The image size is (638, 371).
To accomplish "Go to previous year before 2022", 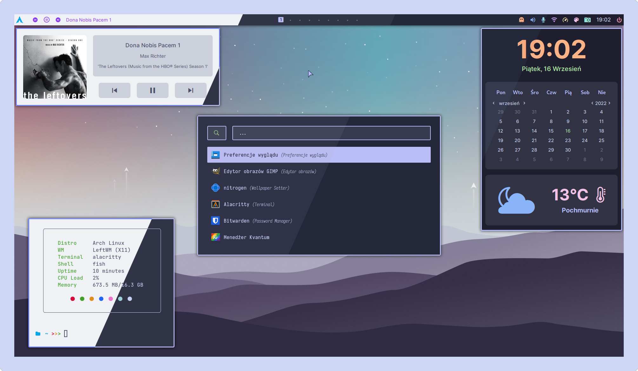I will point(592,103).
